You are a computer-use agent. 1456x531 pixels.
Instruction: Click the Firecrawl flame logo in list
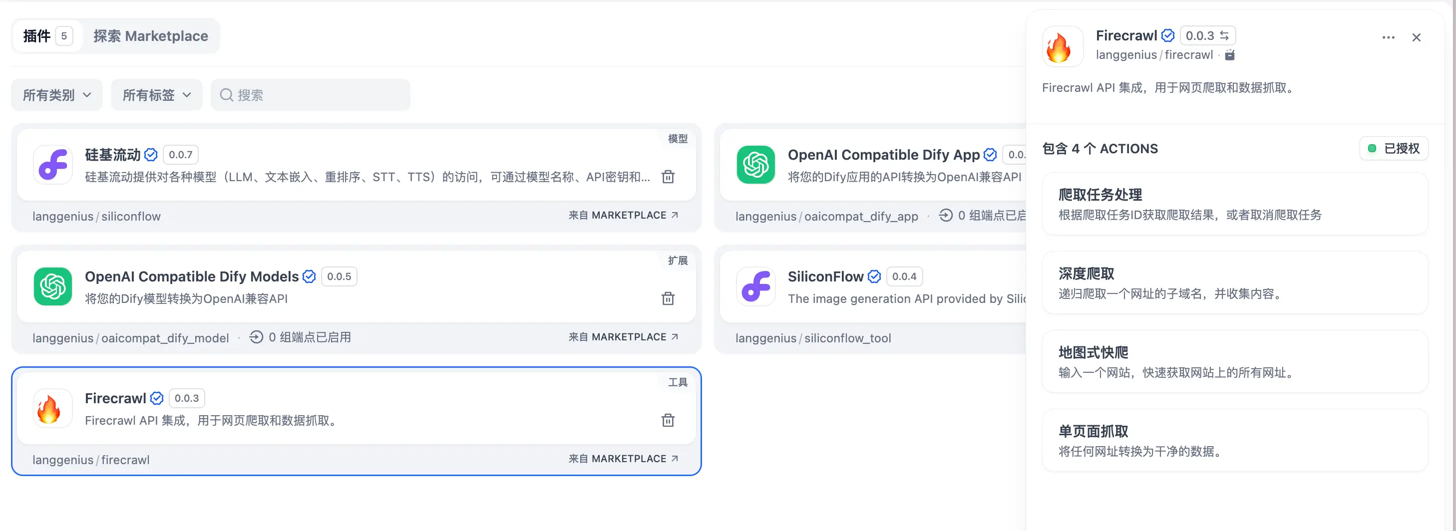52,408
